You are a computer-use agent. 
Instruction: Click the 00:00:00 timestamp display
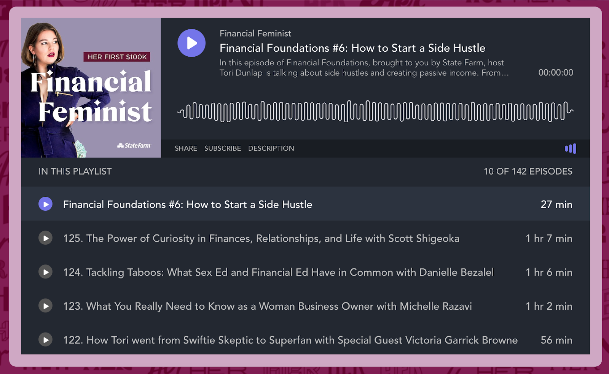click(556, 72)
